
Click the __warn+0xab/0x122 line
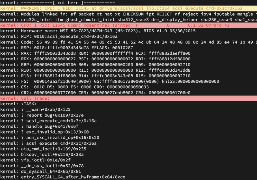click(x=128, y=109)
